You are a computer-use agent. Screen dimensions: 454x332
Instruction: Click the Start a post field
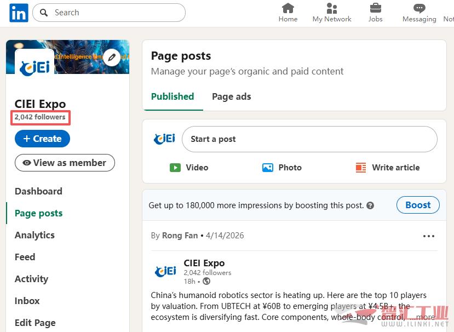click(309, 139)
